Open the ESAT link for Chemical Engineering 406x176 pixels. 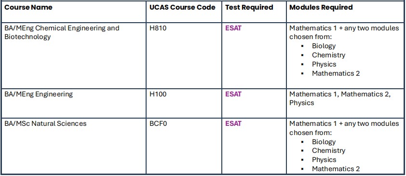(x=233, y=28)
